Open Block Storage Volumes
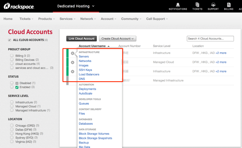The width and height of the screenshot is (242, 148). click(94, 134)
